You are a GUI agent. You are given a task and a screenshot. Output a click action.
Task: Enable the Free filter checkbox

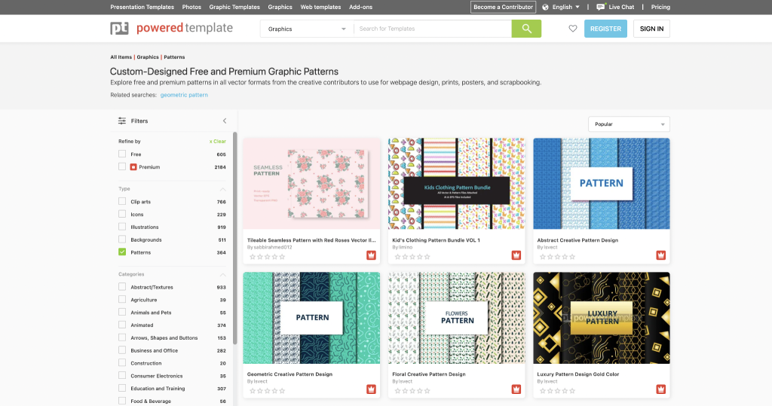pos(122,154)
